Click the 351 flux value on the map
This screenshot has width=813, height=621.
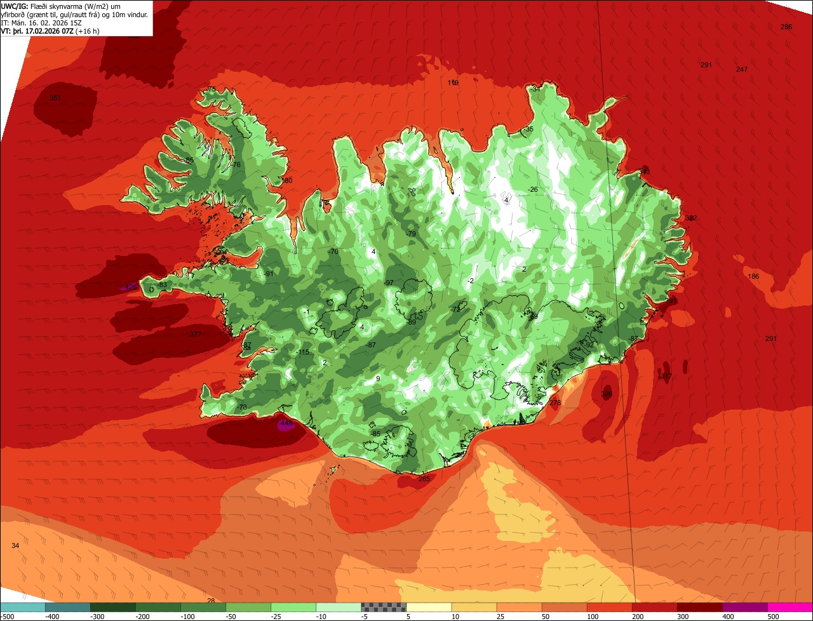pyautogui.click(x=55, y=98)
